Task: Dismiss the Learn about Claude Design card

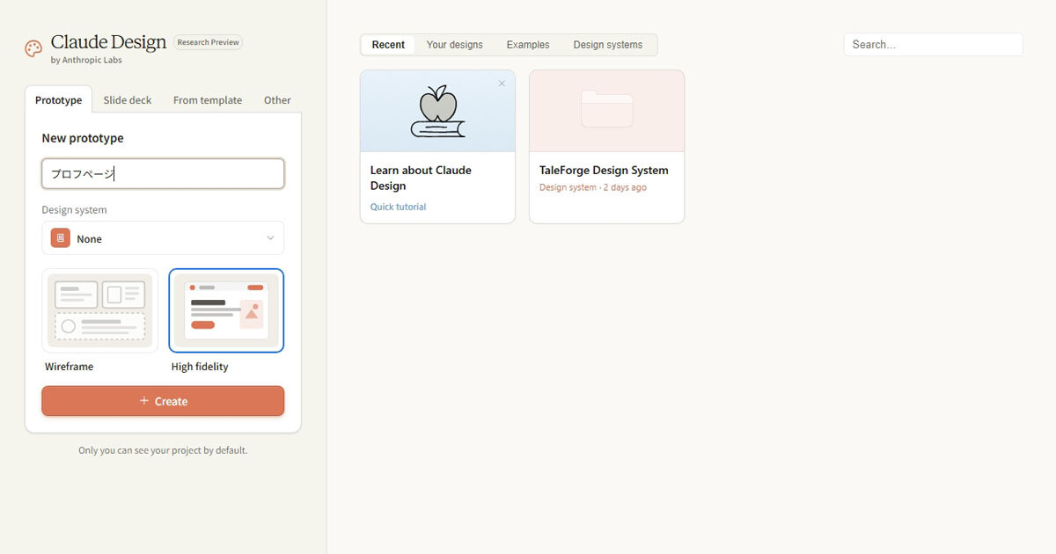Action: tap(502, 83)
